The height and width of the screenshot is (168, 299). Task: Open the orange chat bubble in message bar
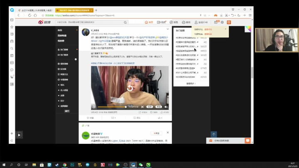coord(248,141)
